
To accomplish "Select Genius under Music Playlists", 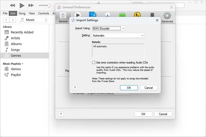I will pos(16,69).
